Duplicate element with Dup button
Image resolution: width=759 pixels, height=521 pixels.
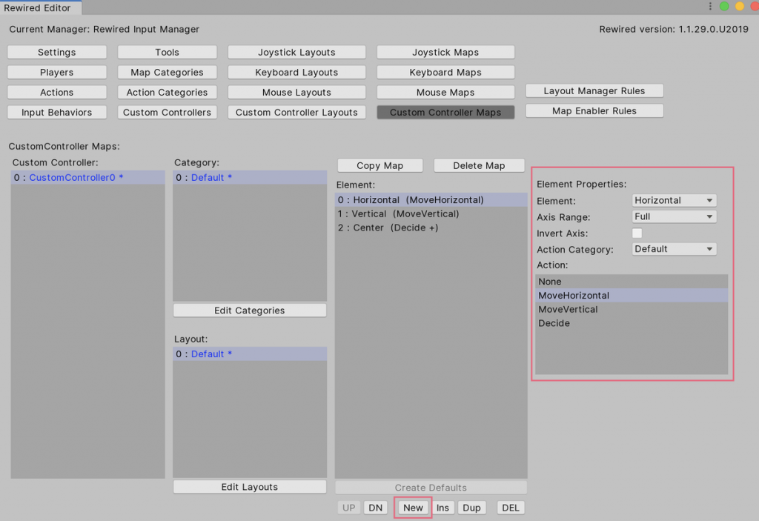[471, 508]
